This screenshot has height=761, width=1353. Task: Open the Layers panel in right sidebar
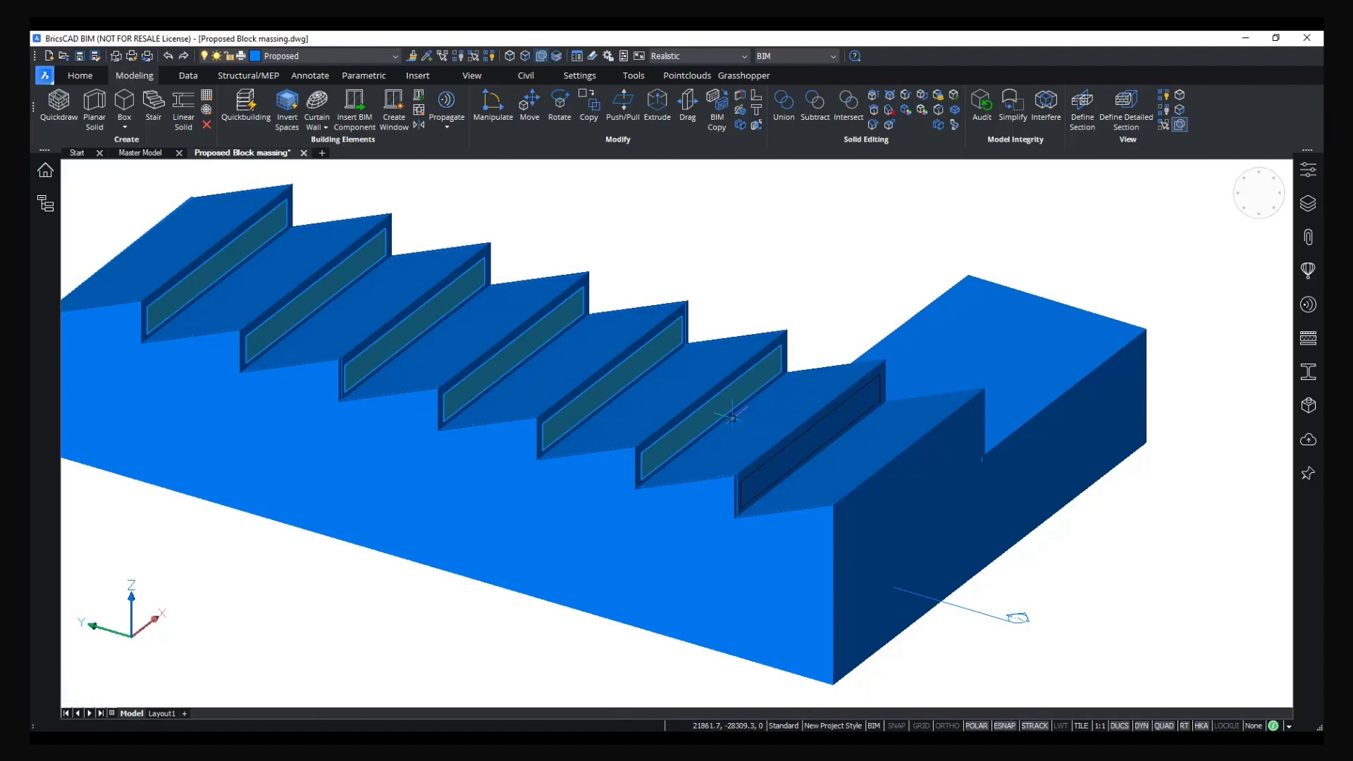point(1308,204)
